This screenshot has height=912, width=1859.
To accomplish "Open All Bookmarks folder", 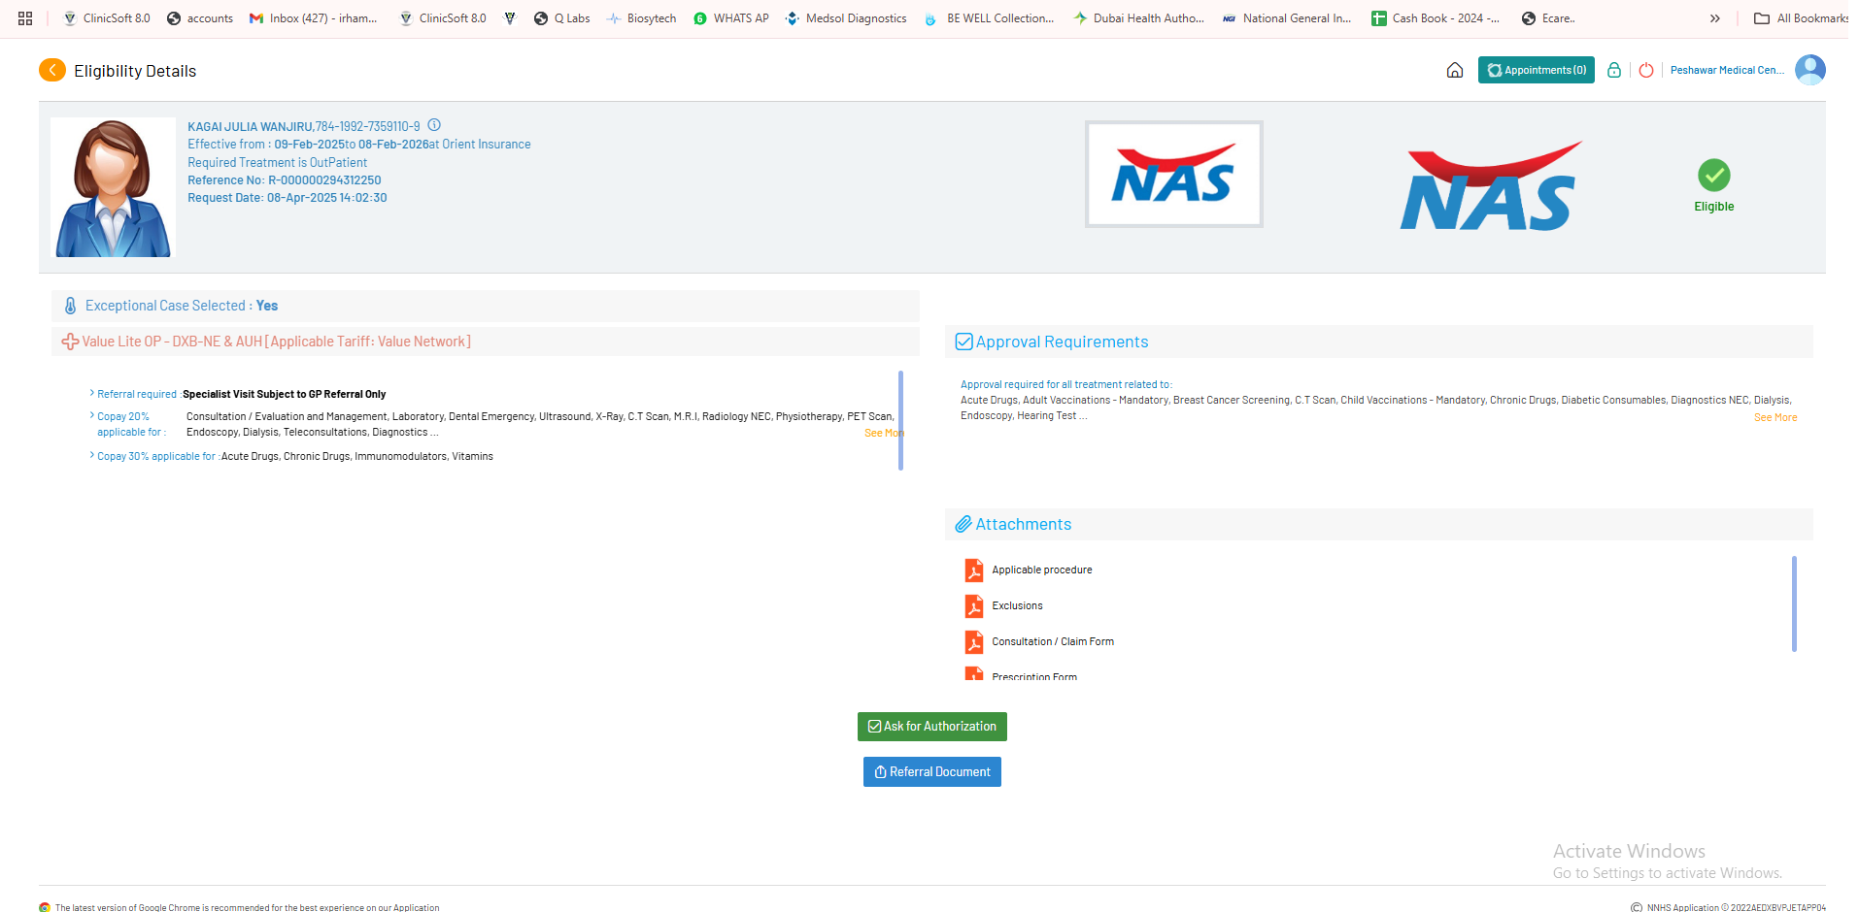I will (1801, 18).
